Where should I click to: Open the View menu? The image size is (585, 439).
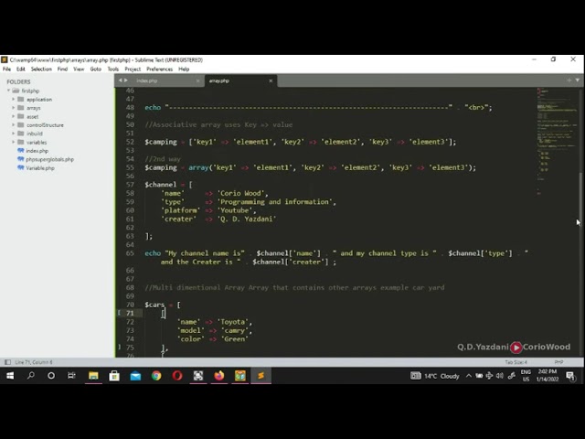point(79,70)
